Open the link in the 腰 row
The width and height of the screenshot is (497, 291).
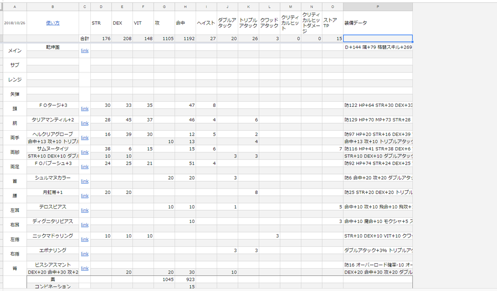tap(84, 196)
